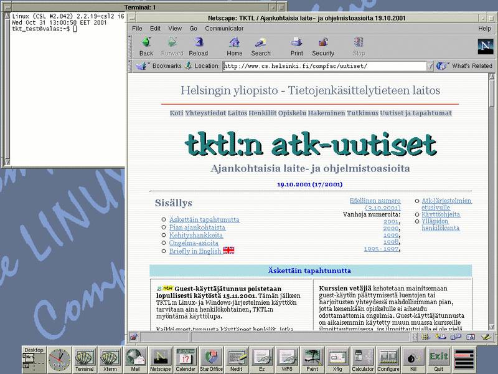Reload the page in Netscape
The image size is (498, 374).
click(x=199, y=46)
